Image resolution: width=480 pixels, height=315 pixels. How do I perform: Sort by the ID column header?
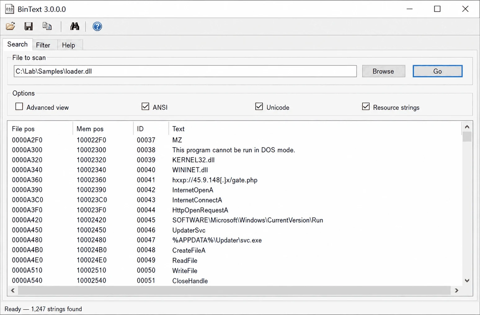[x=151, y=129]
